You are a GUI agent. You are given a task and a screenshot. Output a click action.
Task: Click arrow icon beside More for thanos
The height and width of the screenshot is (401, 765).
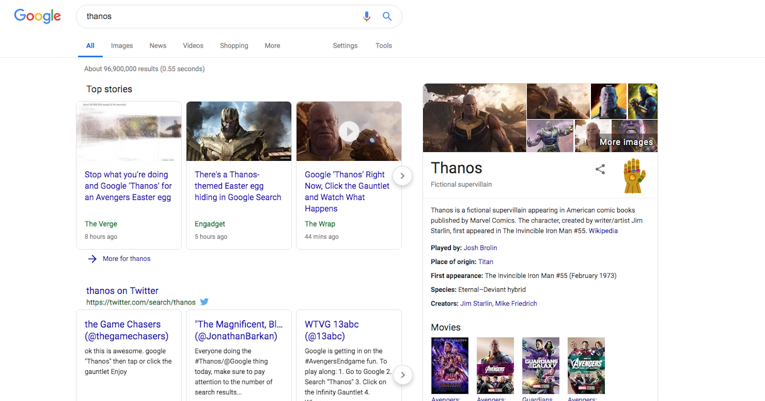[x=92, y=259]
